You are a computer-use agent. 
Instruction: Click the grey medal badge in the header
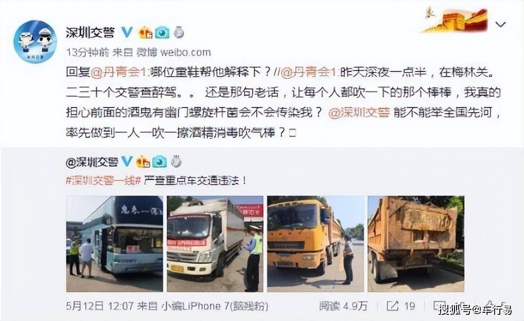coord(179,32)
